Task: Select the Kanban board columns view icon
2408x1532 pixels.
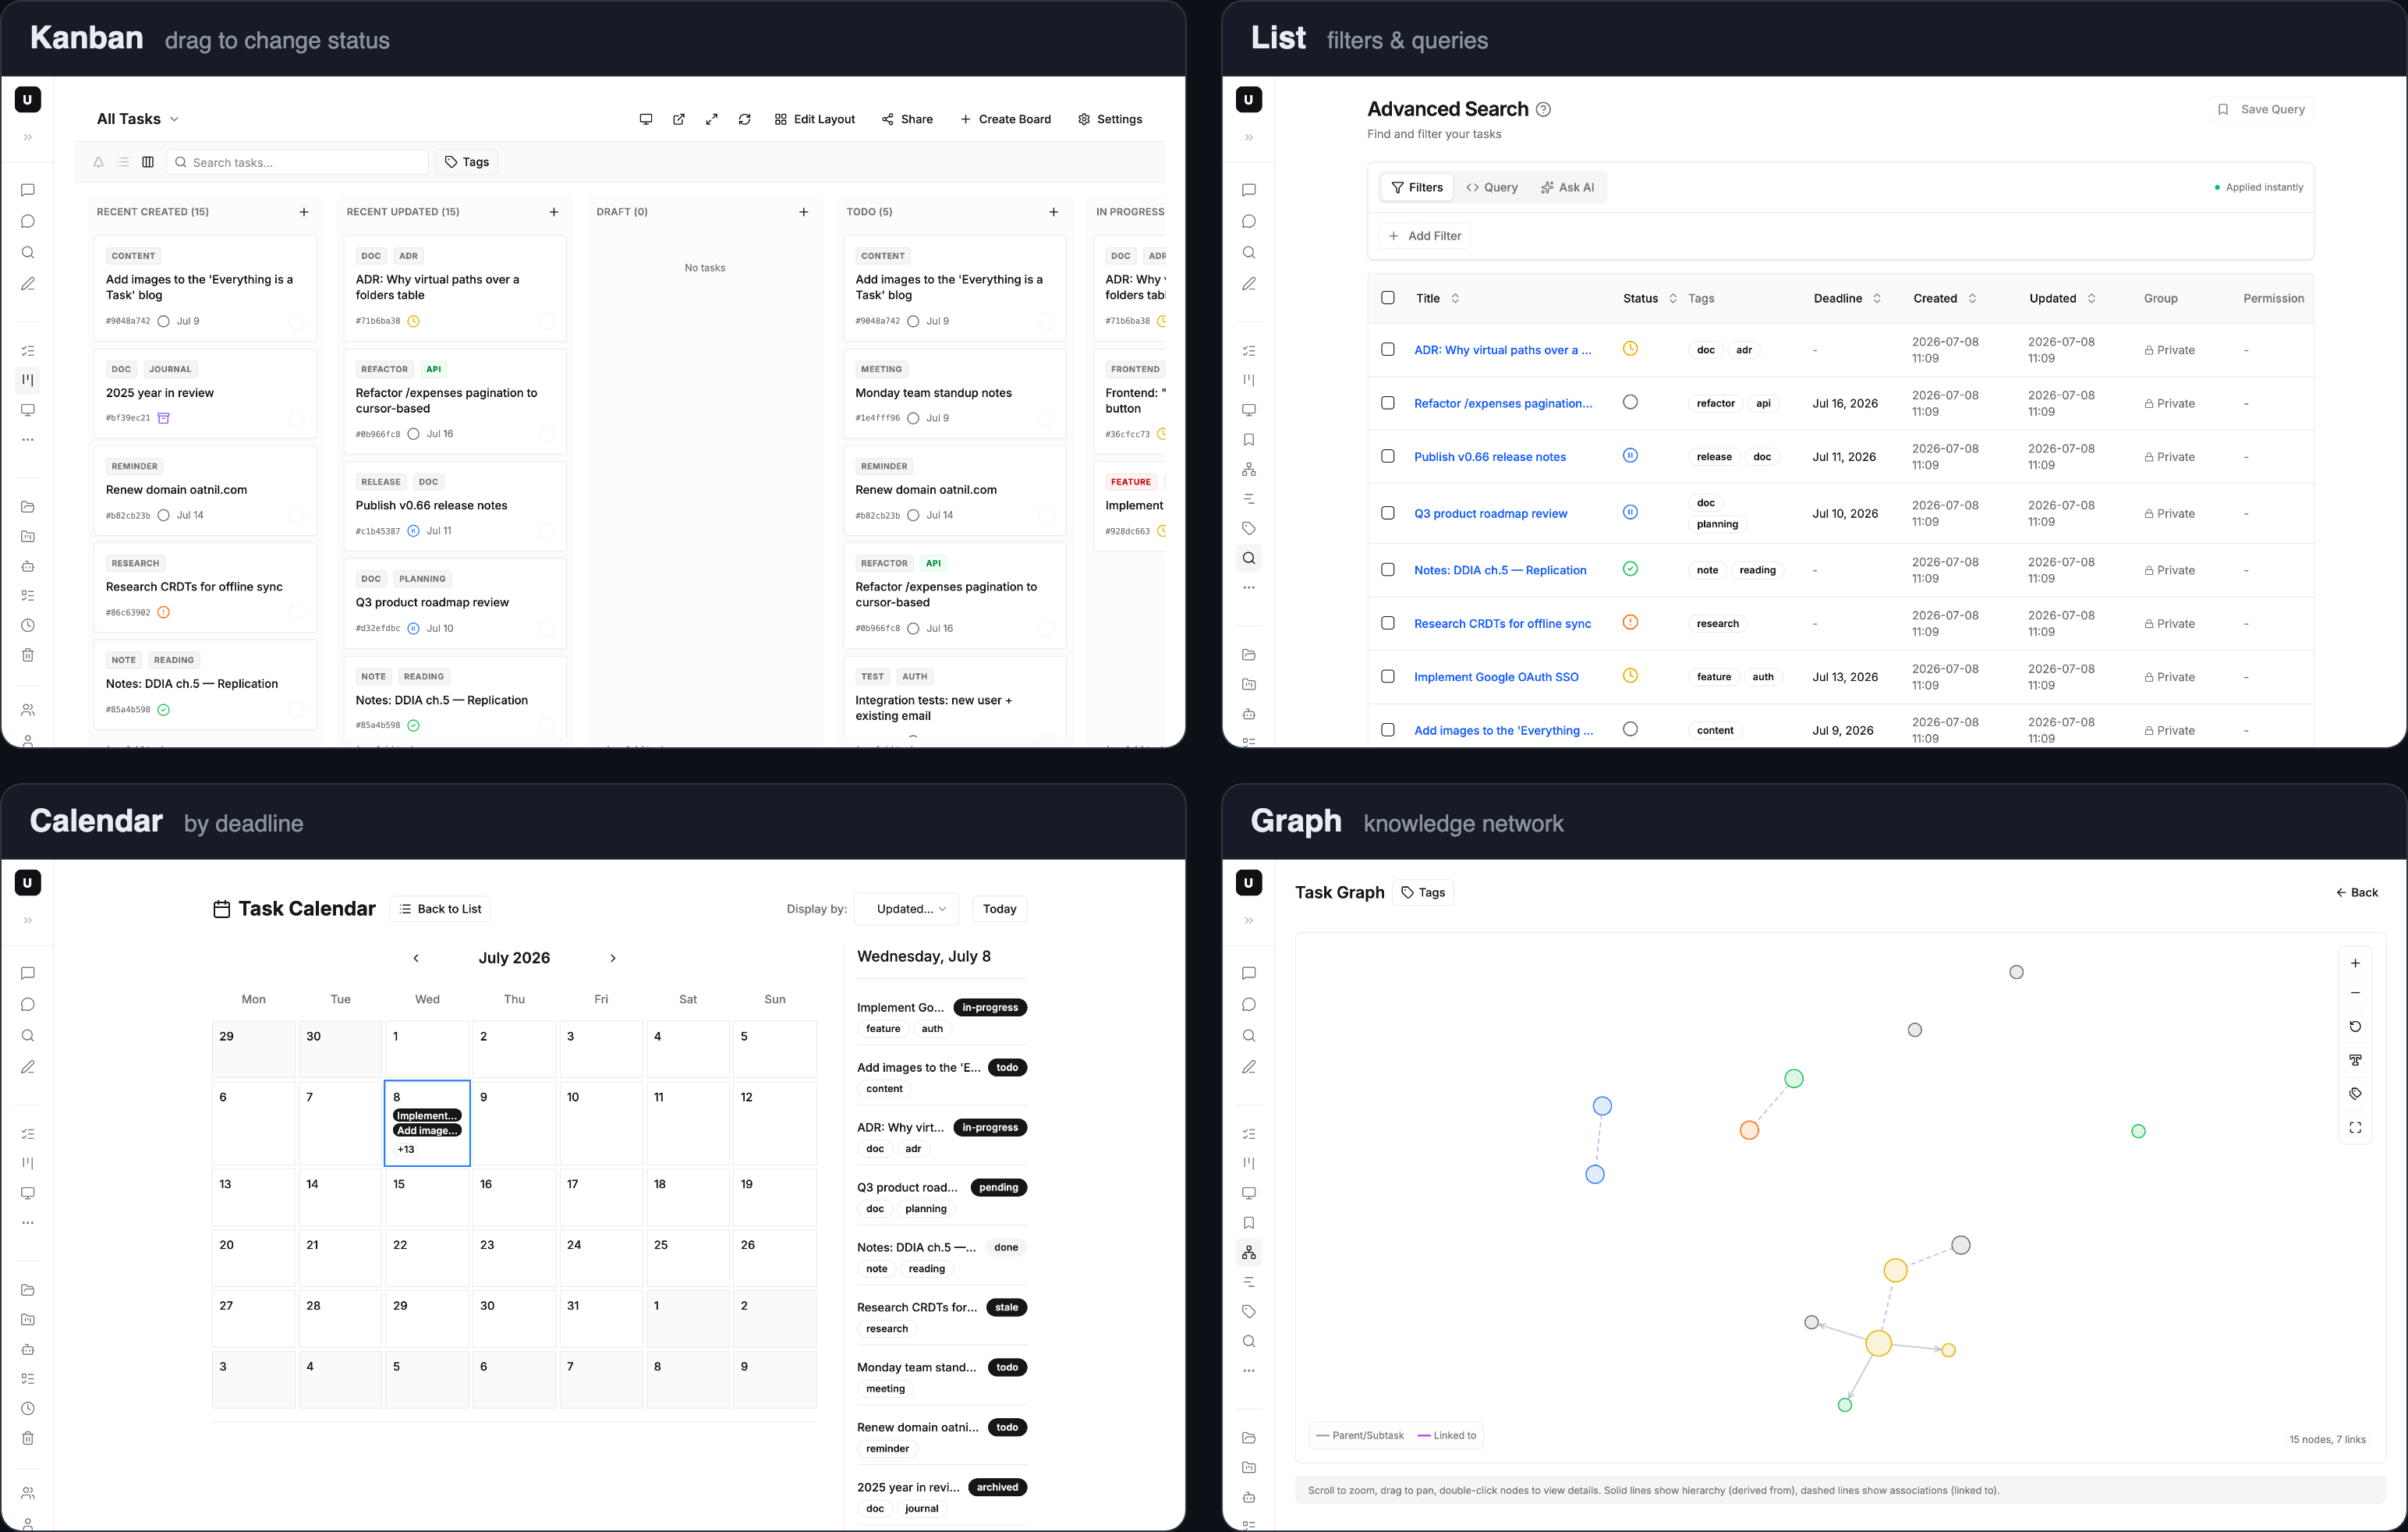Action: [148, 162]
